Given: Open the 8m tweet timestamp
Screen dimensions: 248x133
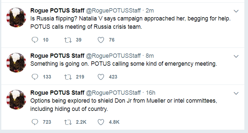Looking at the screenshot, I should tap(149, 56).
